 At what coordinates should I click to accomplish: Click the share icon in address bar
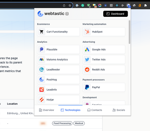coord(64,6)
